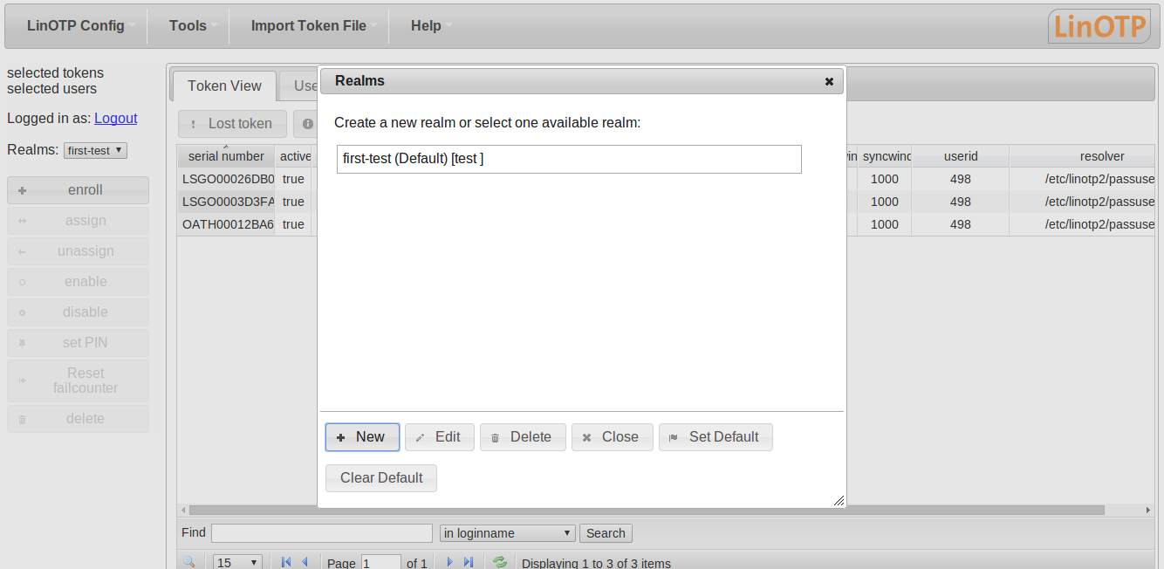Open the 'in loginname' search dropdown
The image size is (1164, 569).
point(508,533)
